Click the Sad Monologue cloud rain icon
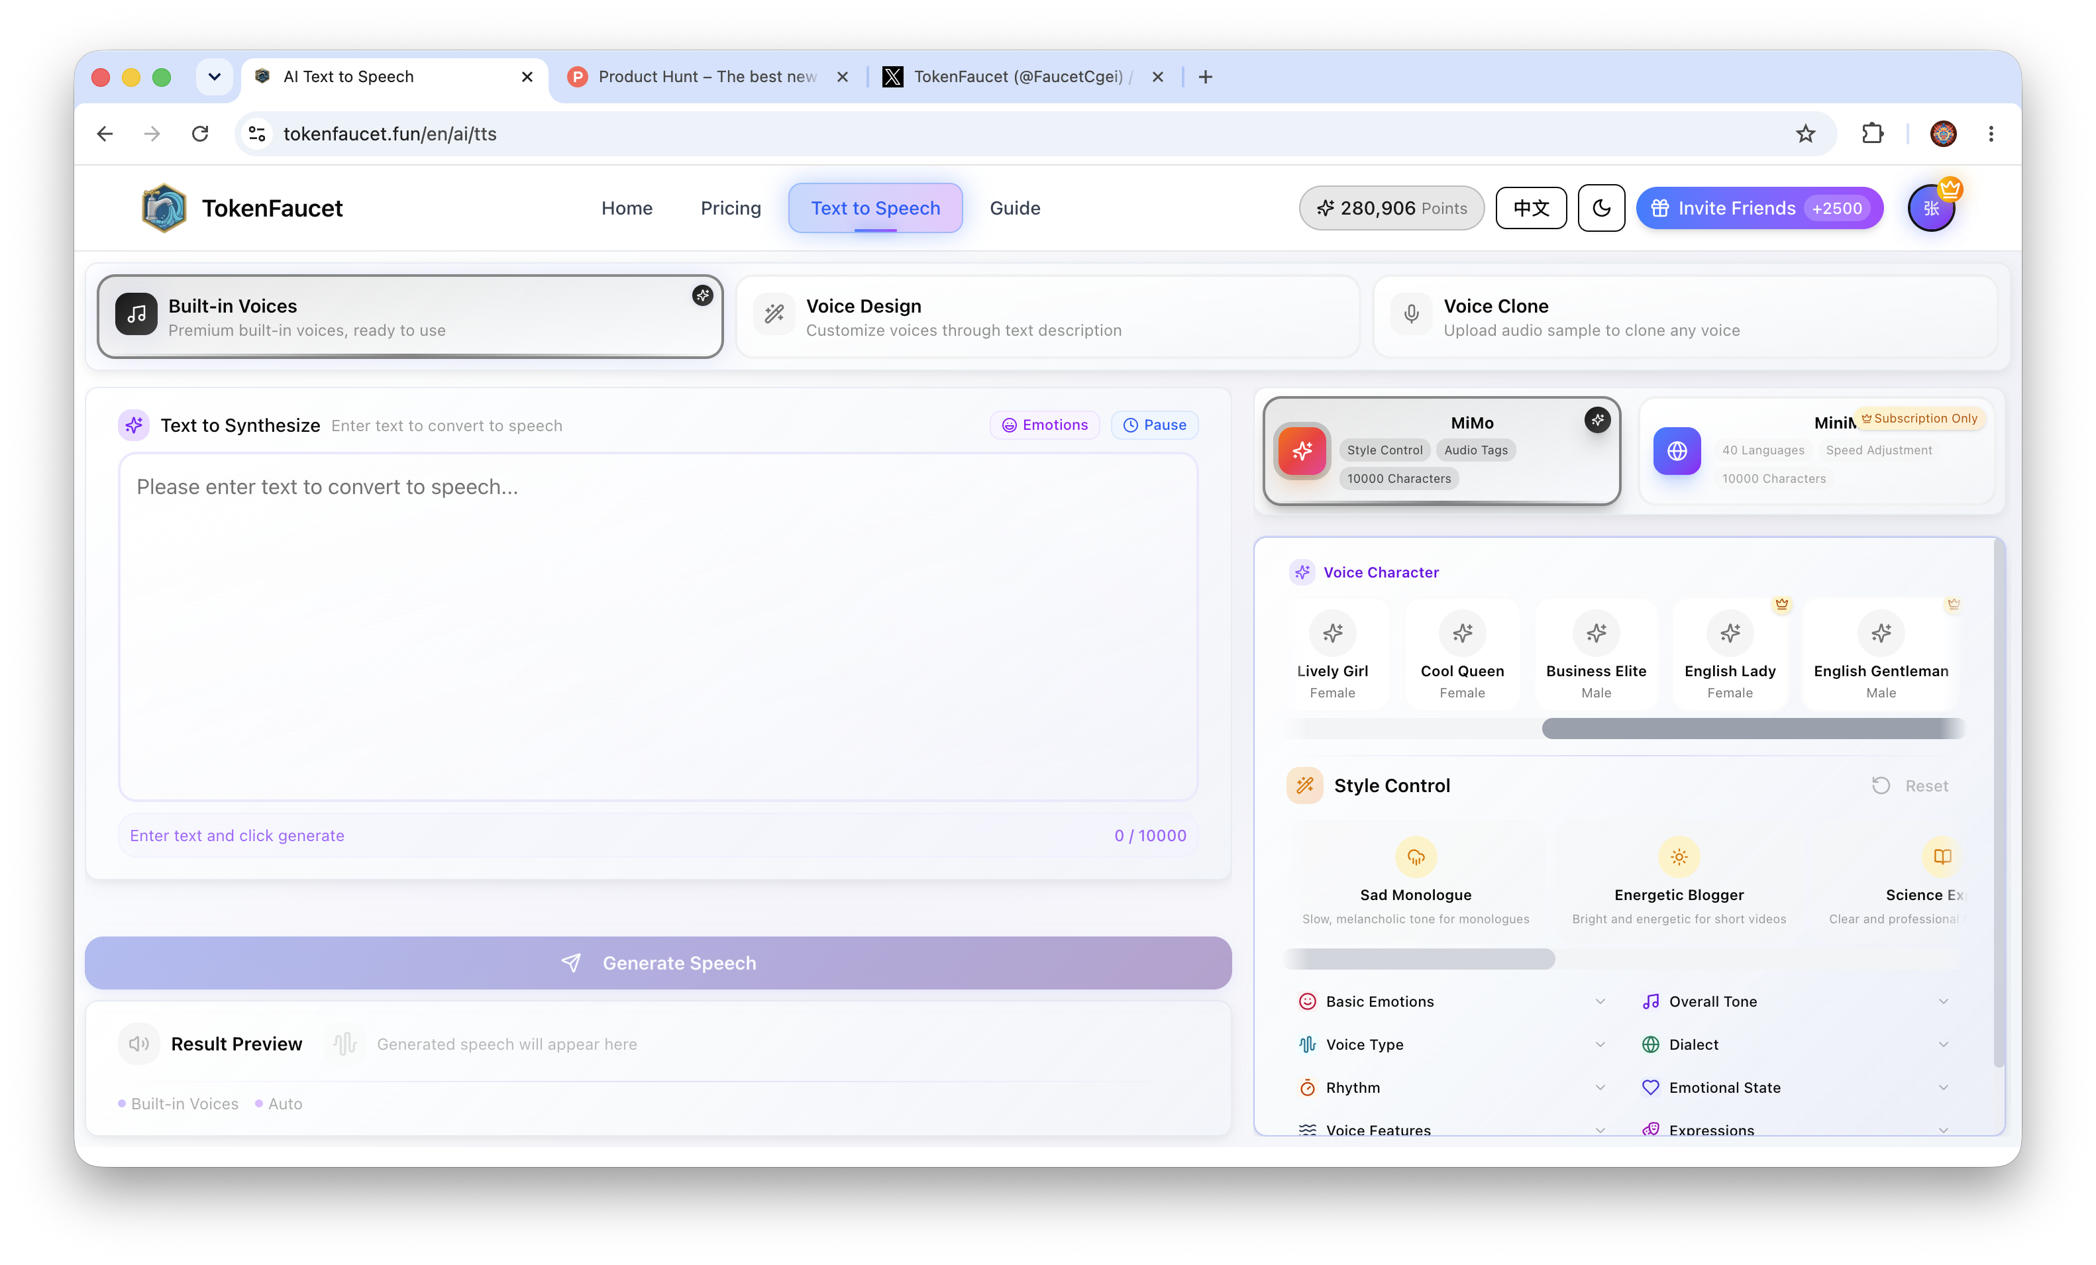 pos(1416,856)
